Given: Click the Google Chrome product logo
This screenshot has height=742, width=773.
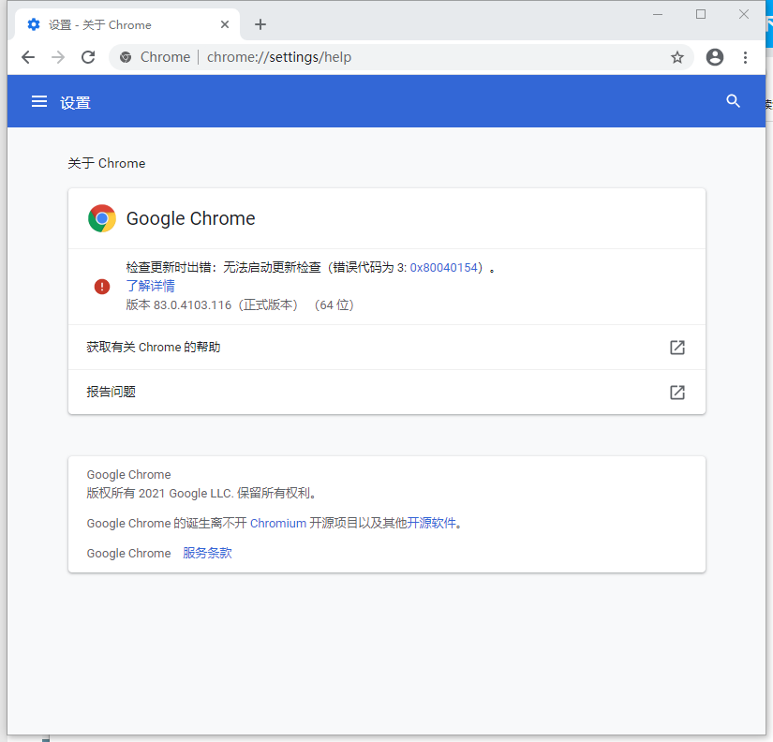Looking at the screenshot, I should coord(101,217).
